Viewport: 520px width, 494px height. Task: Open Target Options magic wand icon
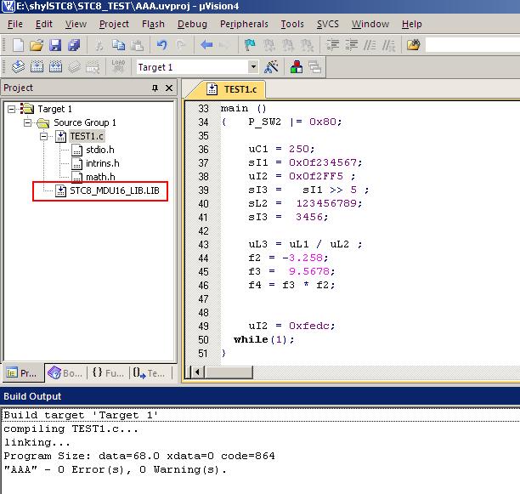pyautogui.click(x=271, y=67)
